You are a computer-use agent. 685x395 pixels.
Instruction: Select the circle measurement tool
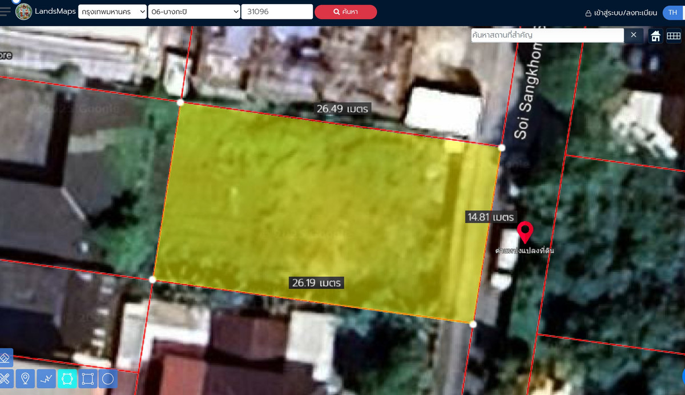108,378
